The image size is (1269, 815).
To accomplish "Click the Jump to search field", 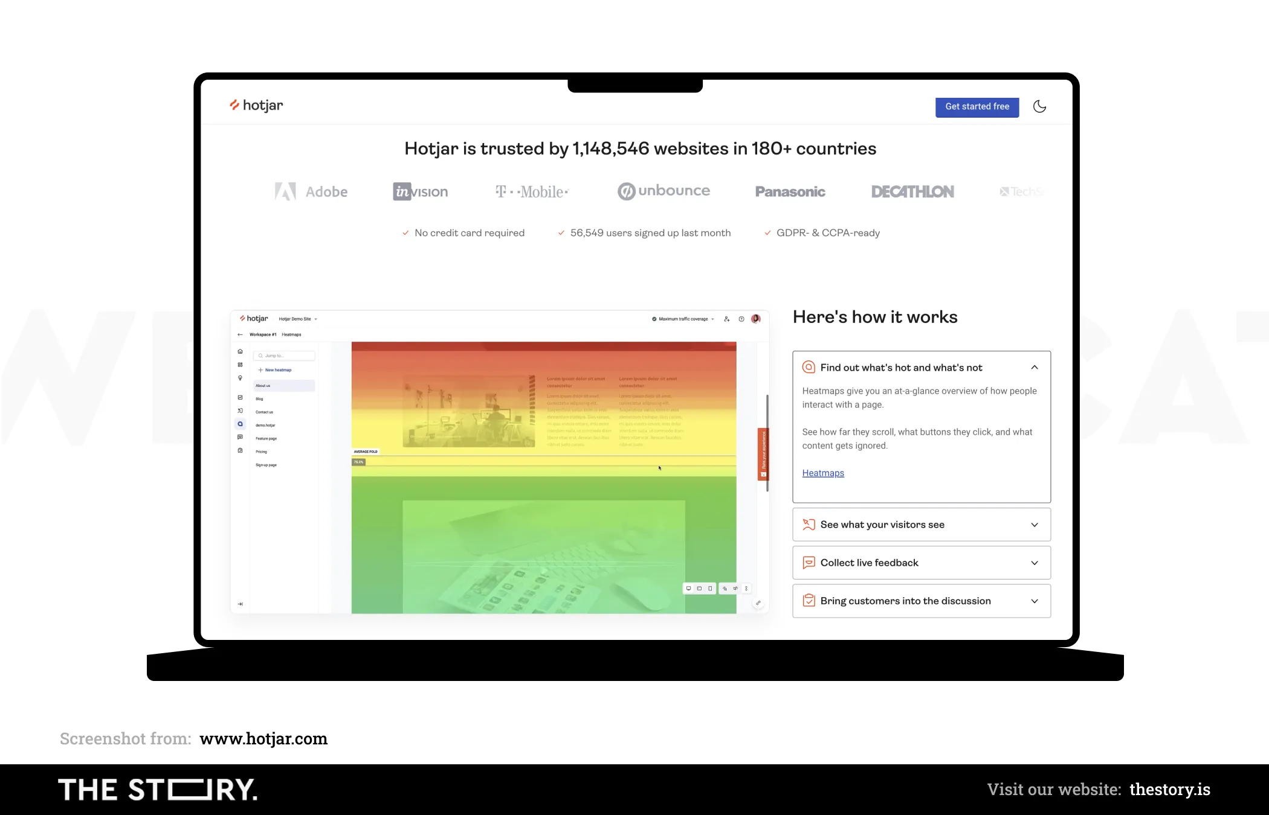I will (284, 356).
